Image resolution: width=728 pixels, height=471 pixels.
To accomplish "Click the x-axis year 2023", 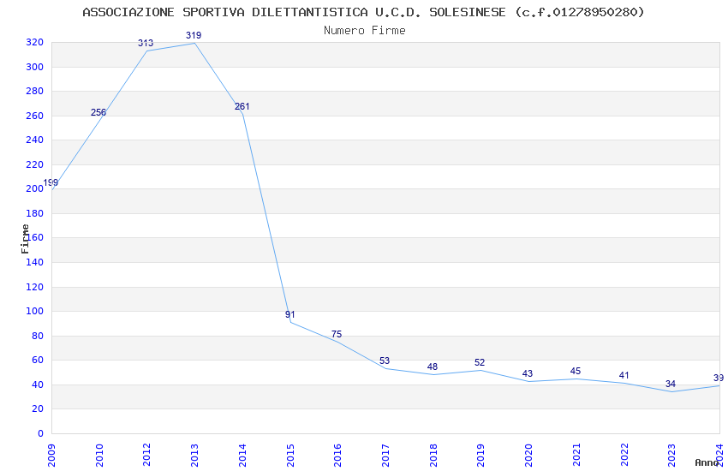I will (671, 456).
